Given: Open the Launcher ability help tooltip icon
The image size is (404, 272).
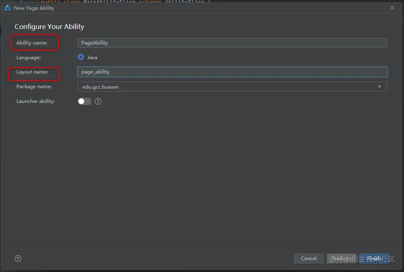Looking at the screenshot, I should click(98, 101).
